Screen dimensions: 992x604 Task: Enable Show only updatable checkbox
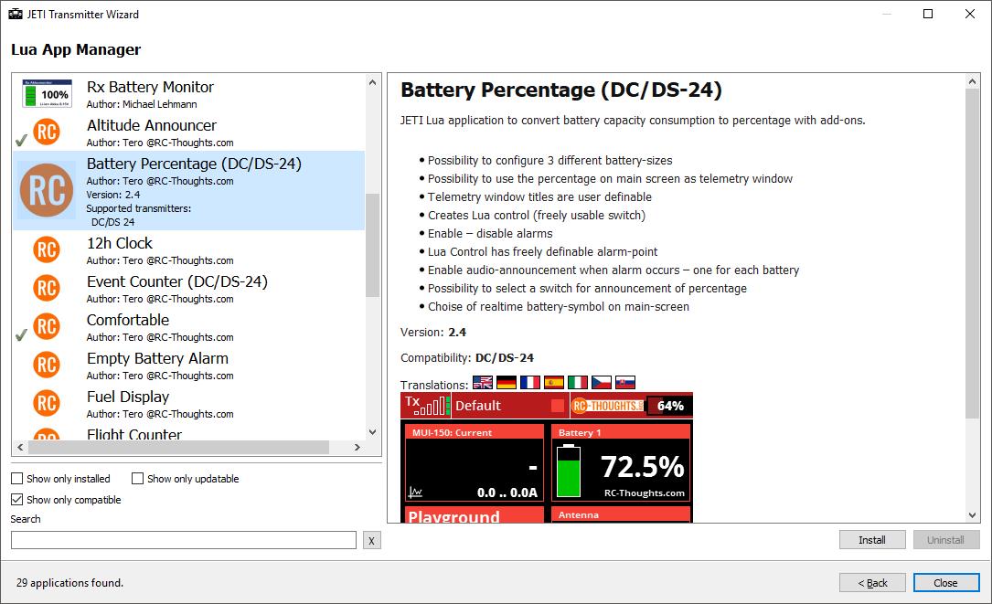(137, 479)
